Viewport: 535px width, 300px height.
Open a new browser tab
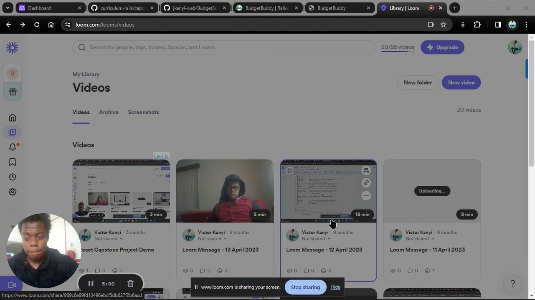pos(454,8)
